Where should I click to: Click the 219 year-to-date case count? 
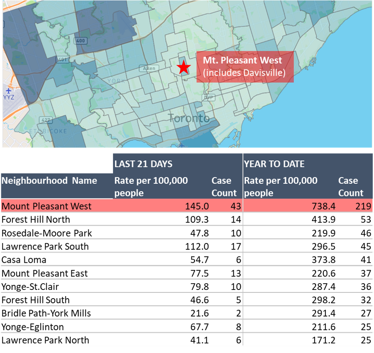click(363, 206)
